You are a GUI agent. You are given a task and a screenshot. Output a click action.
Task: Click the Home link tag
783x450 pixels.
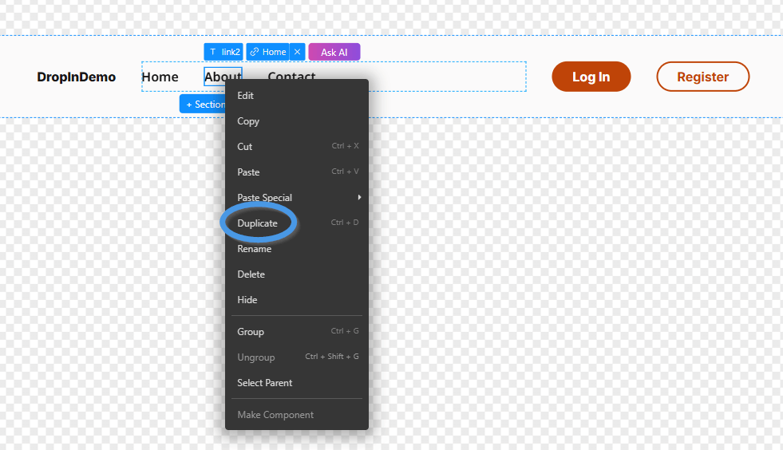(x=267, y=52)
